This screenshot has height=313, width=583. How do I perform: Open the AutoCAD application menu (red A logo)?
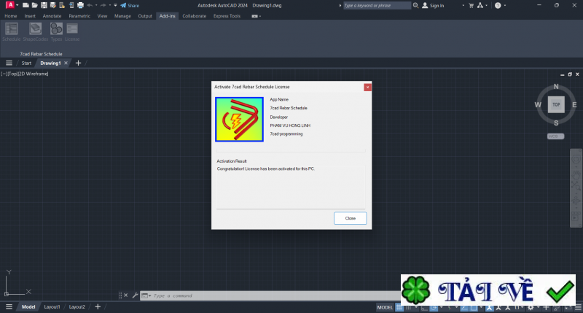click(10, 5)
